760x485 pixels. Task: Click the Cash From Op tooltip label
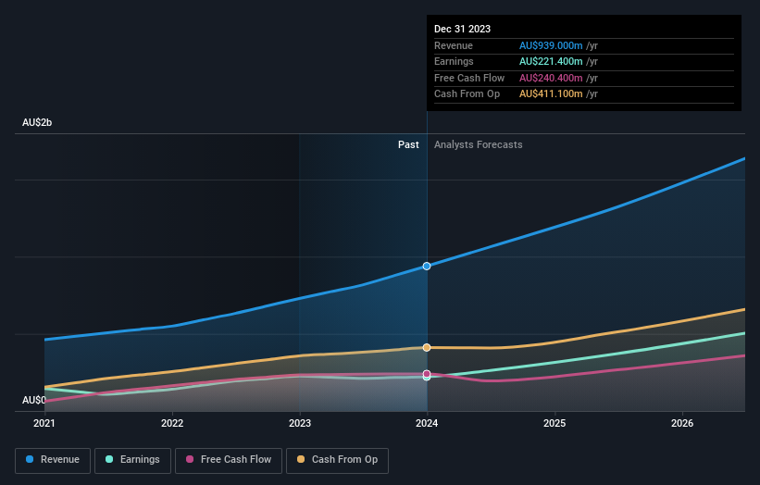pyautogui.click(x=467, y=94)
